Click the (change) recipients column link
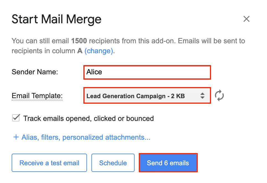 (99, 51)
